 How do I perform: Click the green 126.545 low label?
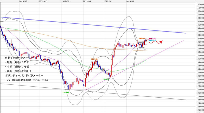(x=66, y=93)
